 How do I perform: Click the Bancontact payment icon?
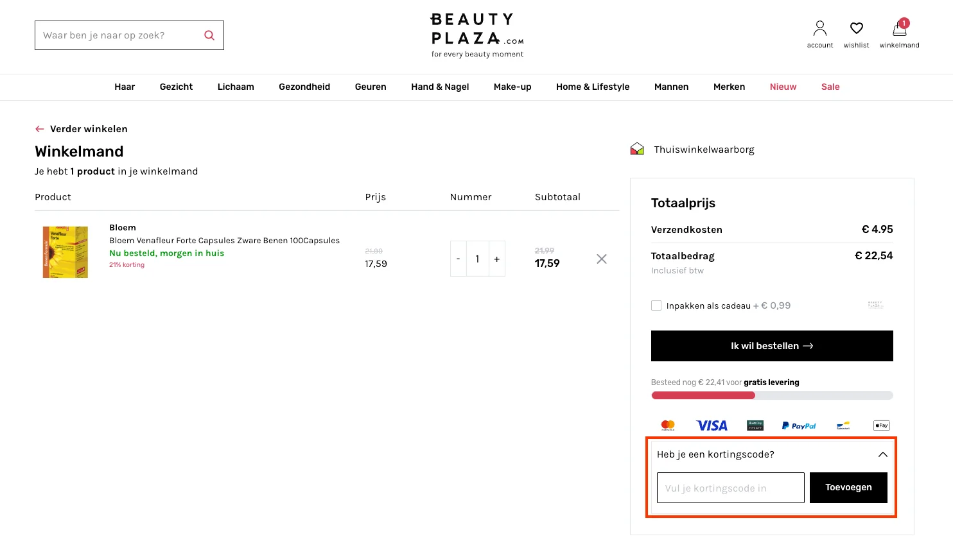tap(843, 425)
